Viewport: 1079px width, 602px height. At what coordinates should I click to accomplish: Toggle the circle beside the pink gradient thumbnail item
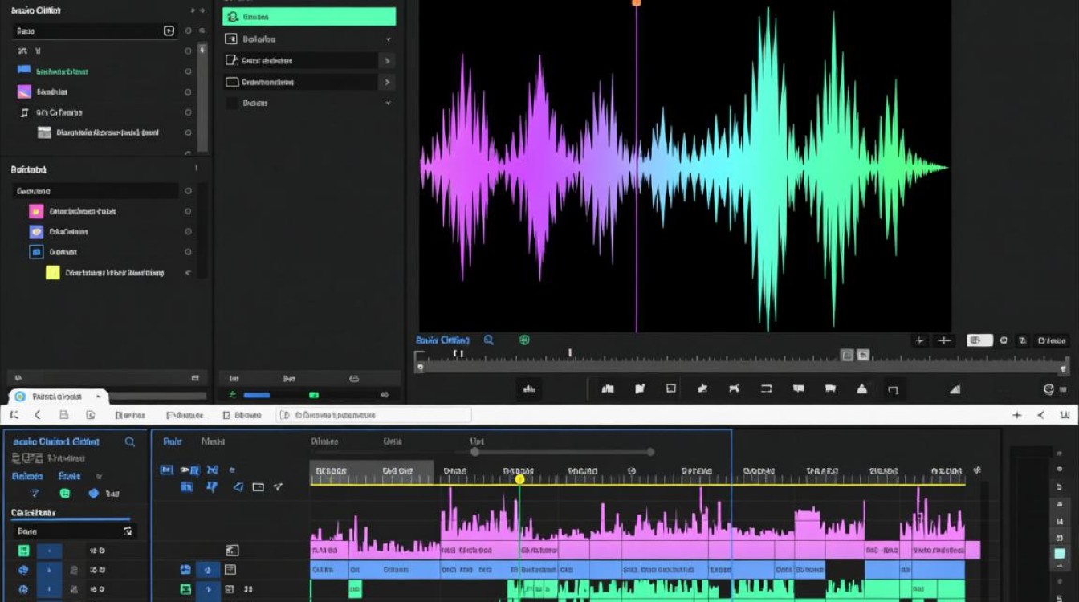188,92
